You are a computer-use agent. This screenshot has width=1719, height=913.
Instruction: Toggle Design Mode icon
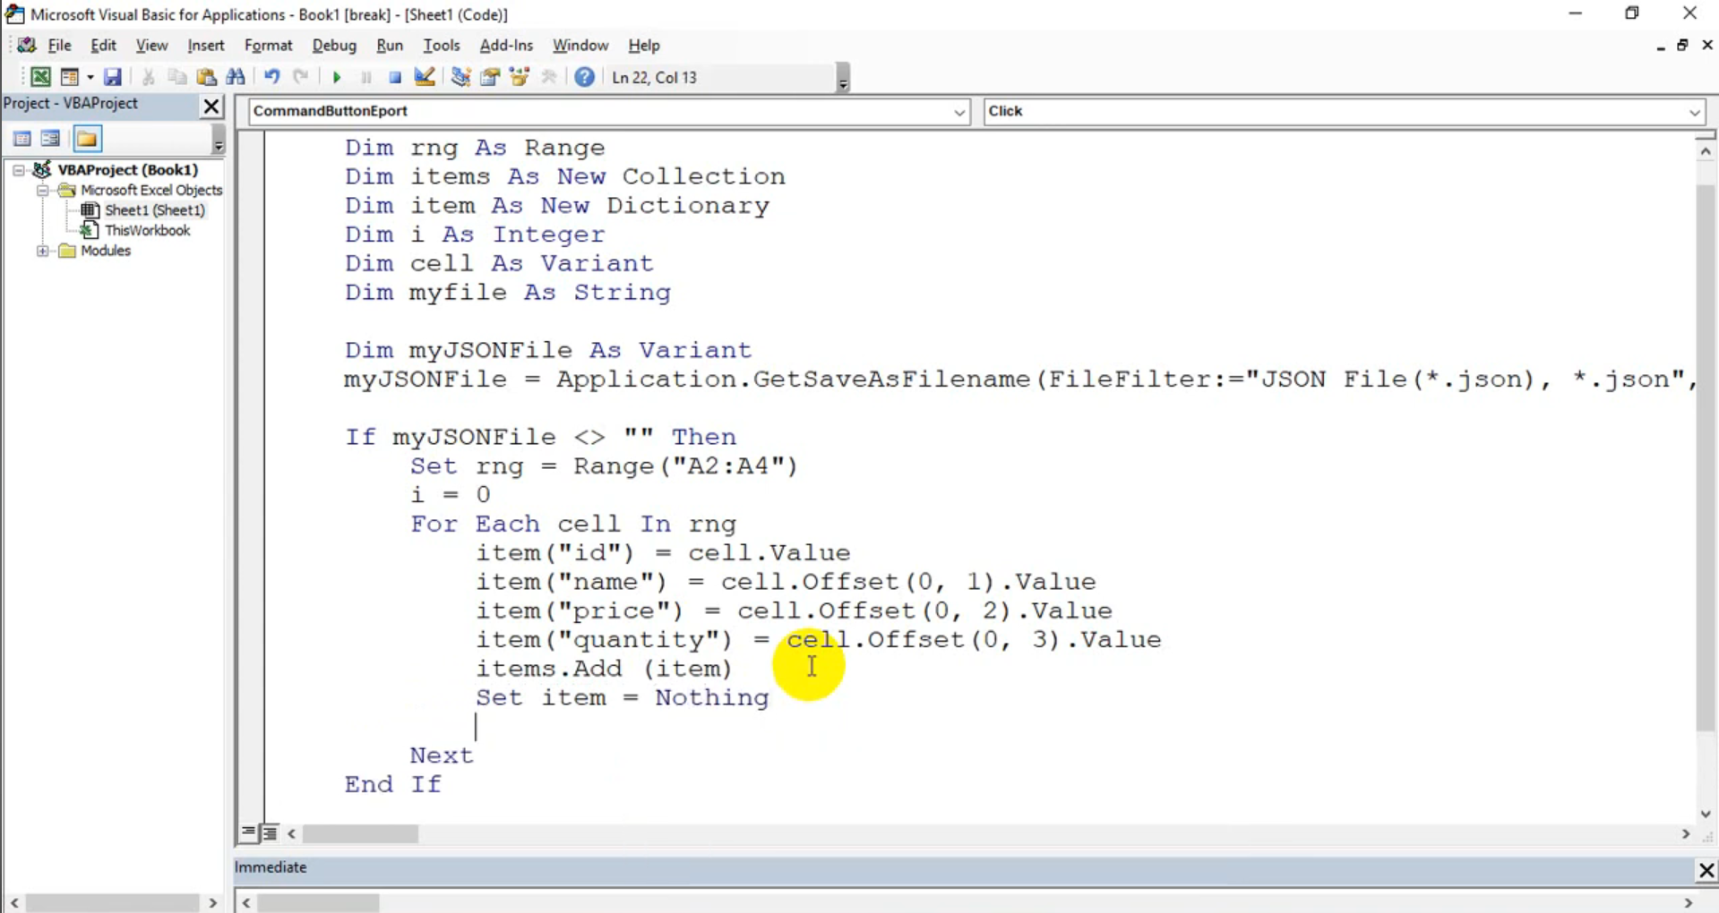pyautogui.click(x=425, y=78)
